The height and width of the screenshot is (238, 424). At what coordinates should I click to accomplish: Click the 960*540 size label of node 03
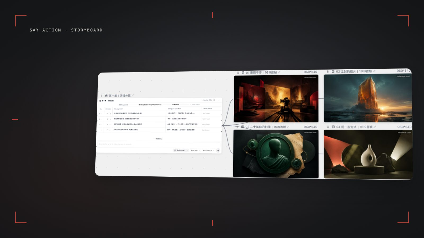click(310, 127)
